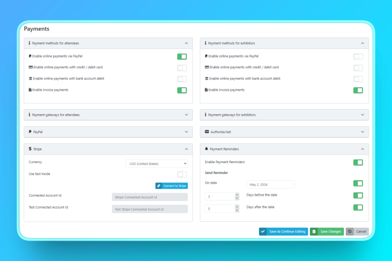The image size is (392, 261).
Task: Click the bank icon in attendees bank account debit row
Action: pyautogui.click(x=31, y=79)
